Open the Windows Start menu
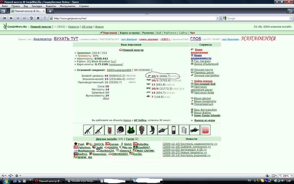This screenshot has height=184, width=294. [x=6, y=181]
